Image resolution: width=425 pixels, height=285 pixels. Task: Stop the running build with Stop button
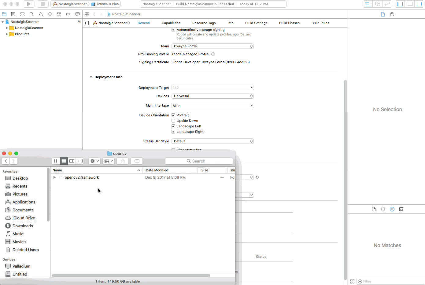coord(43,4)
